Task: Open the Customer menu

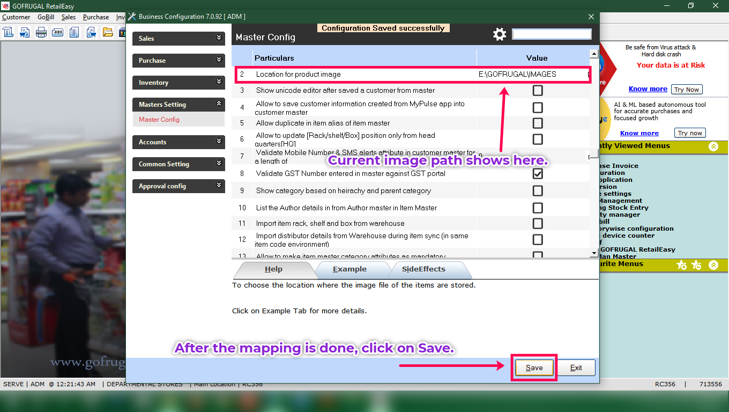Action: click(x=16, y=17)
